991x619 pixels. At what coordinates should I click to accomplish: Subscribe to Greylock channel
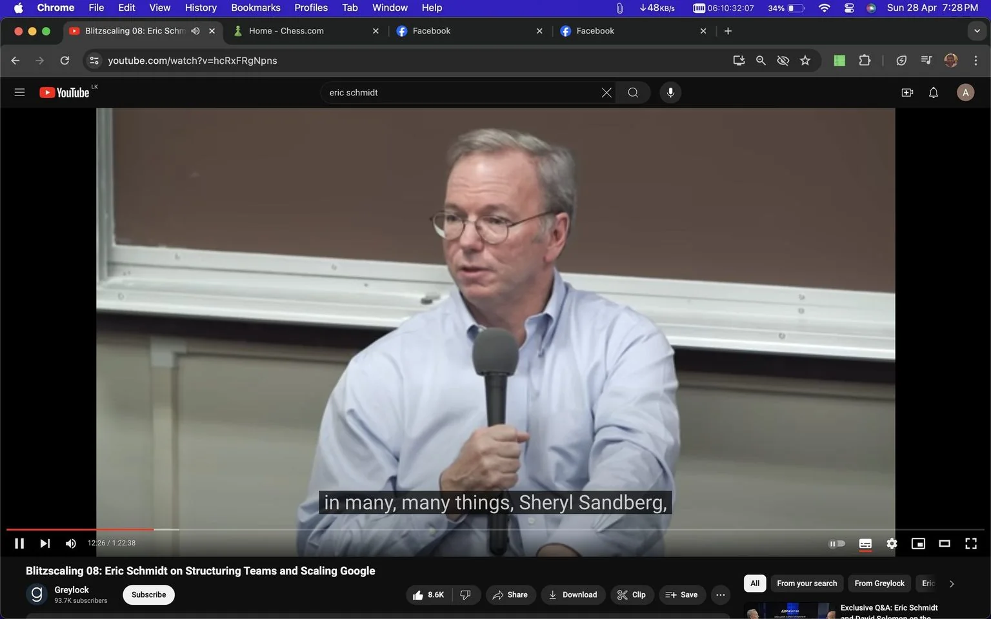pyautogui.click(x=148, y=594)
